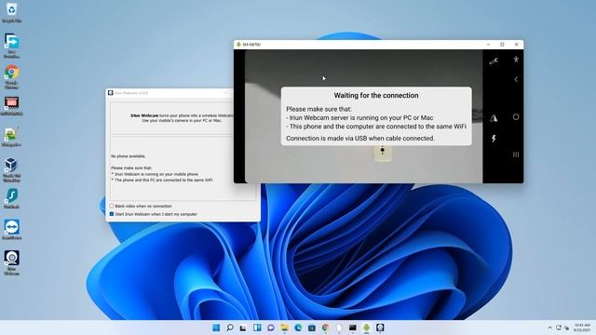596x335 pixels.
Task: Open the taskbar clock and date
Action: click(582, 328)
